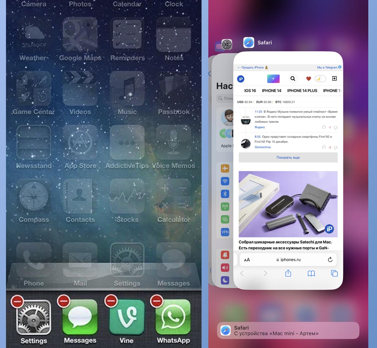The width and height of the screenshot is (377, 348).
Task: Click the magnifier search icon on site header
Action: pos(293,79)
